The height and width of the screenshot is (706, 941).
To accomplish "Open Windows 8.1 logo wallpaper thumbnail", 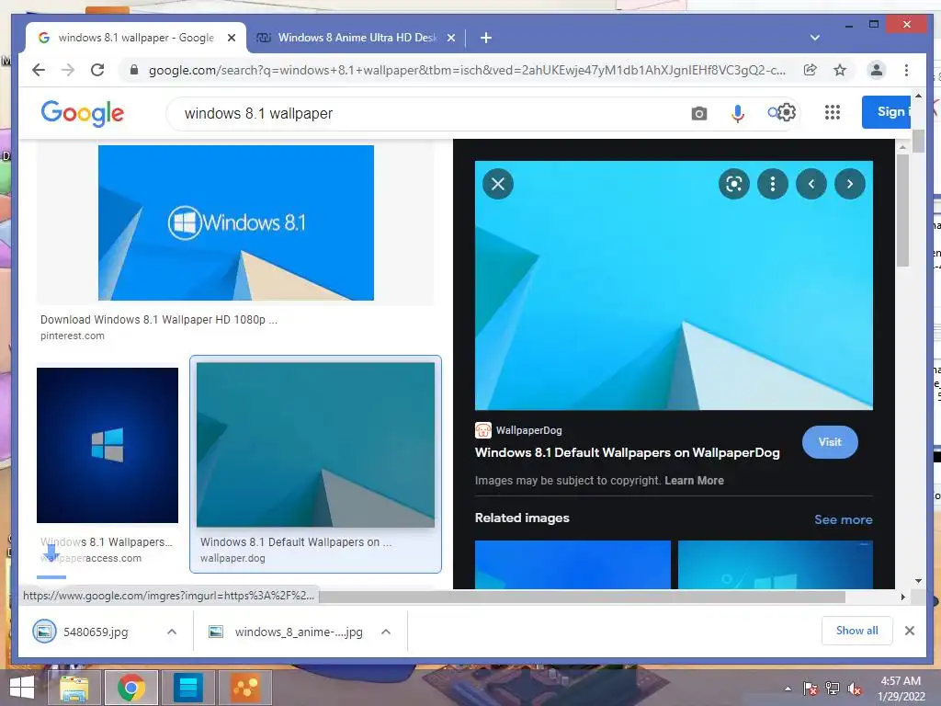I will pos(236,222).
